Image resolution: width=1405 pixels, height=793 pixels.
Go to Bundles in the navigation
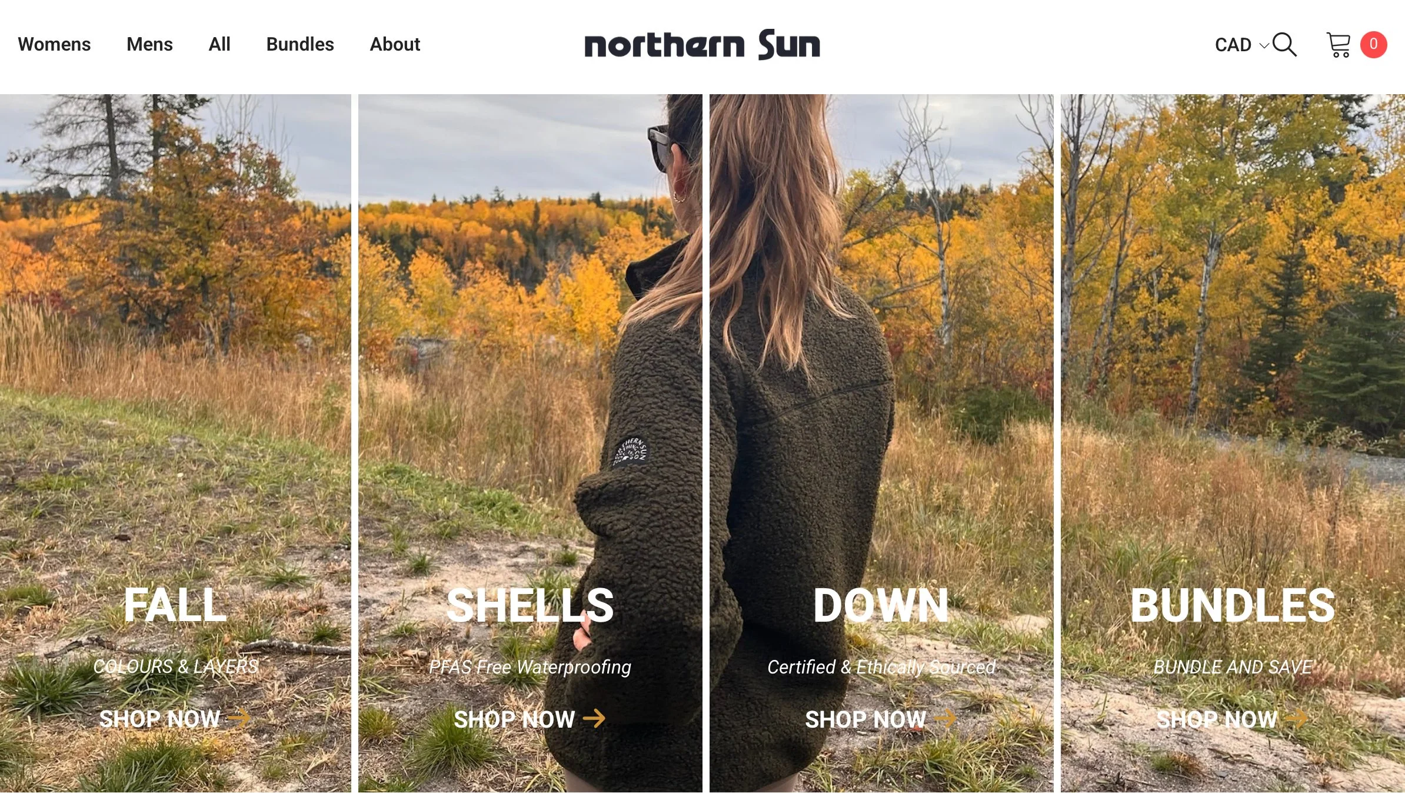[x=300, y=44]
